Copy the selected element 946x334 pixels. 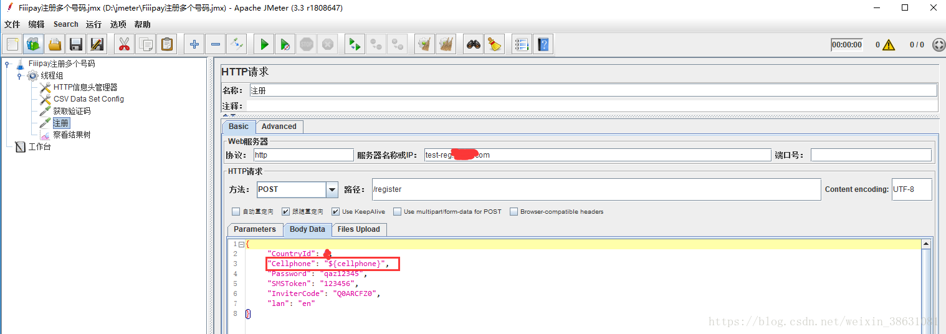point(146,44)
